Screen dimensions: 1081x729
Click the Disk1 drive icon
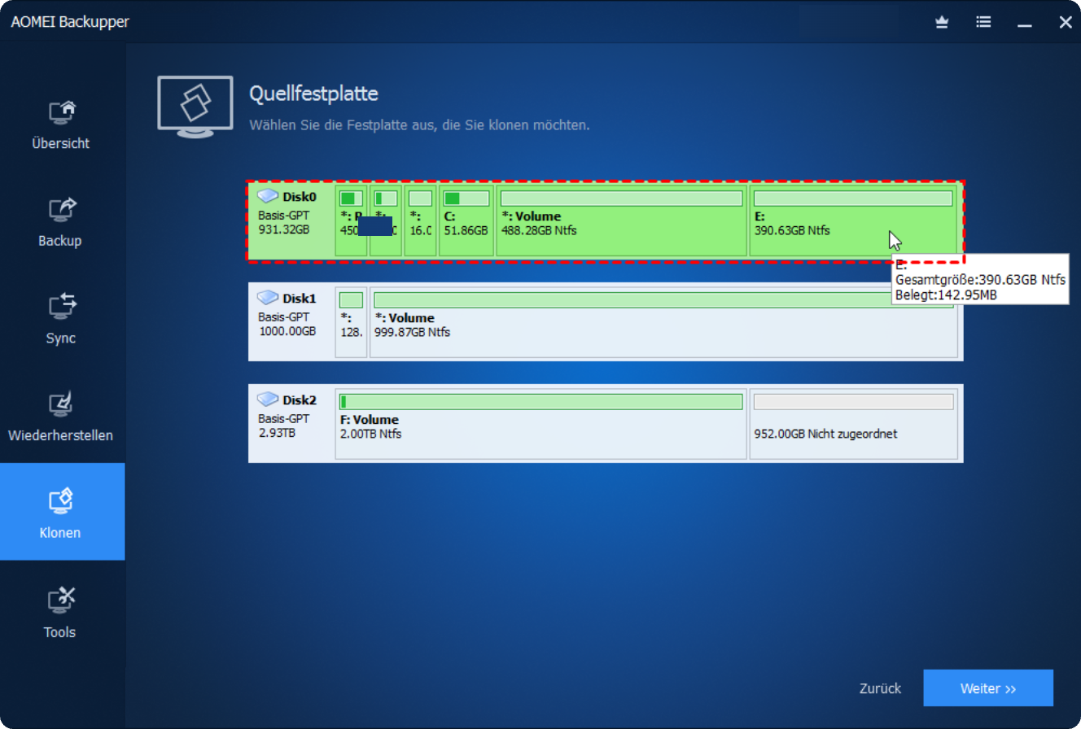point(268,298)
